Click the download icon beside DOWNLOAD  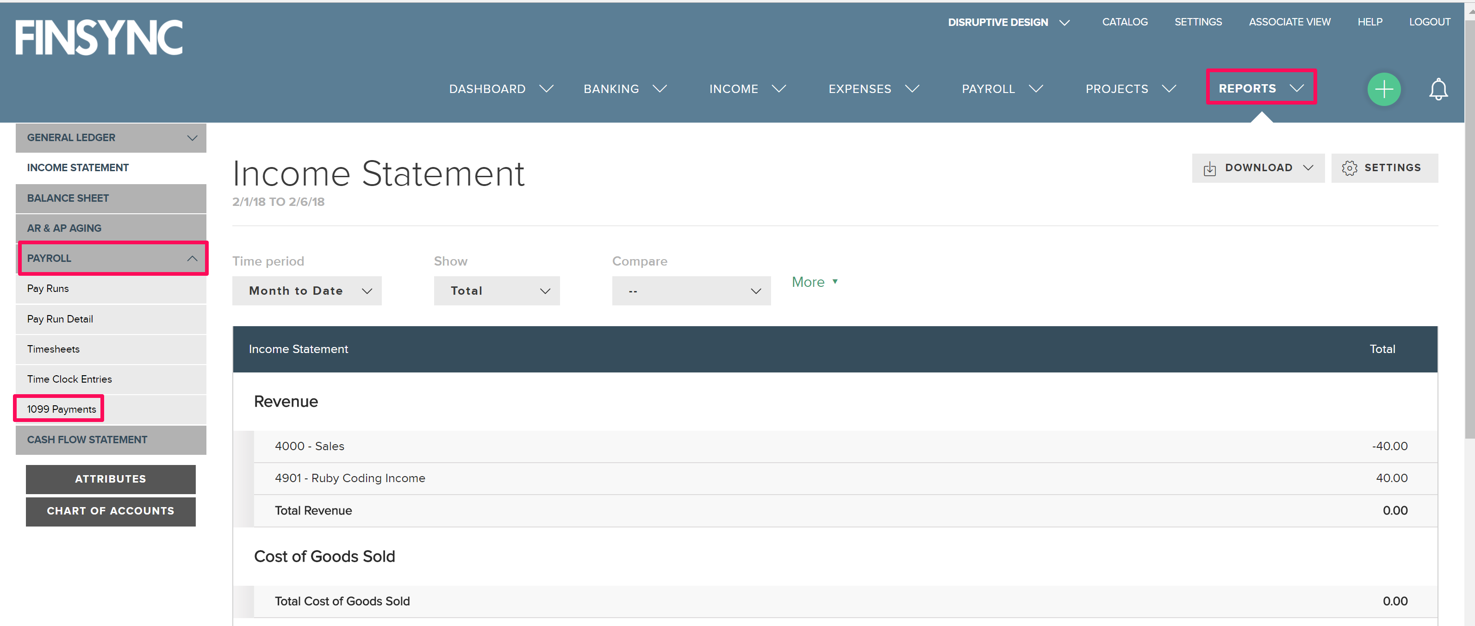click(x=1209, y=168)
